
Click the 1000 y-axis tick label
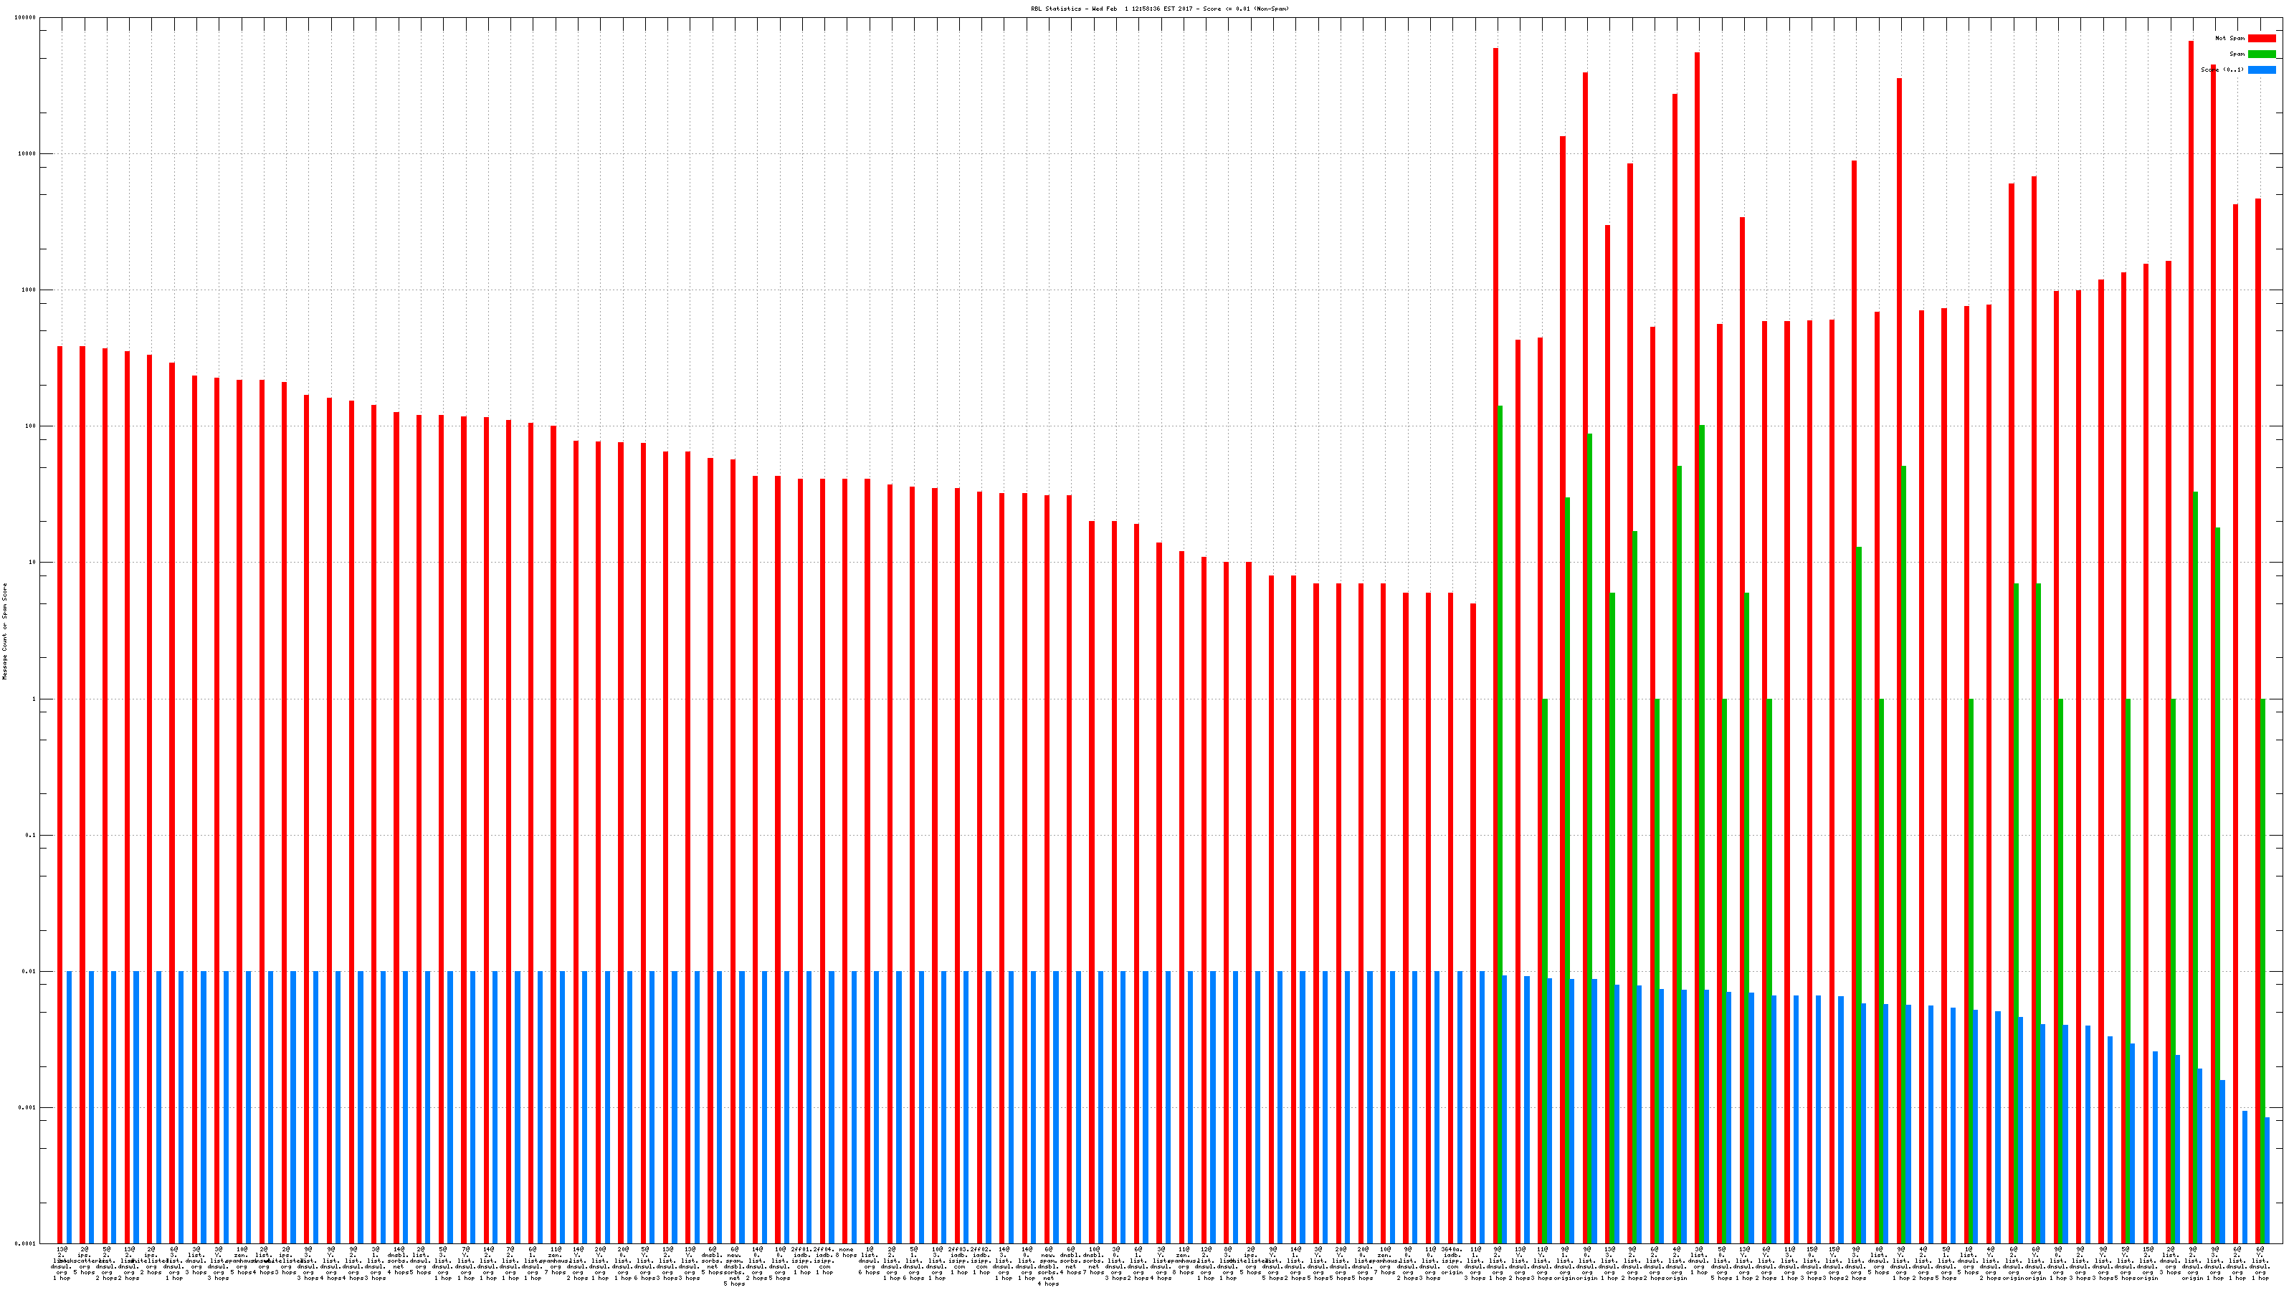[28, 290]
